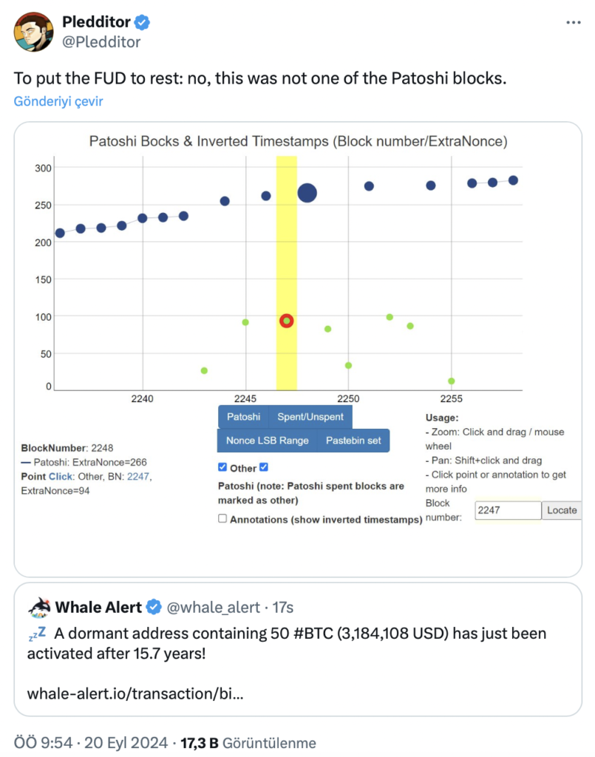Click Whale Alert's verified badge

pos(154,608)
